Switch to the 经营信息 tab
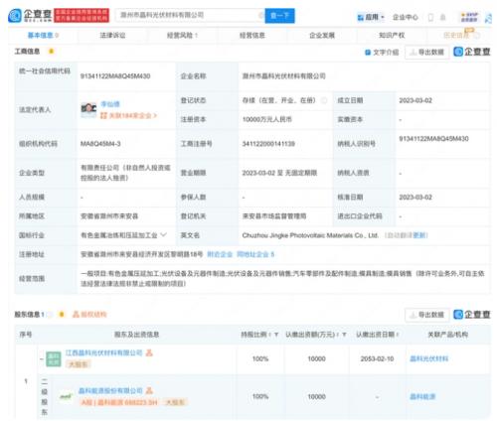Image resolution: width=497 pixels, height=421 pixels. click(x=252, y=35)
